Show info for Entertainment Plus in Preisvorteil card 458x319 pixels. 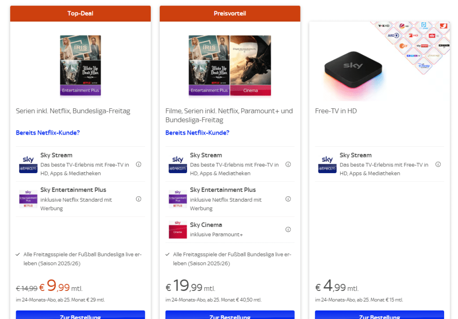pos(288,199)
